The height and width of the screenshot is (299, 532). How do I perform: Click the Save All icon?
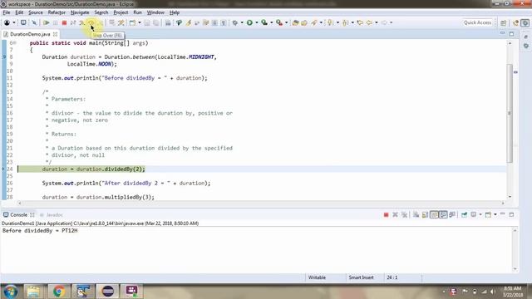[155, 22]
